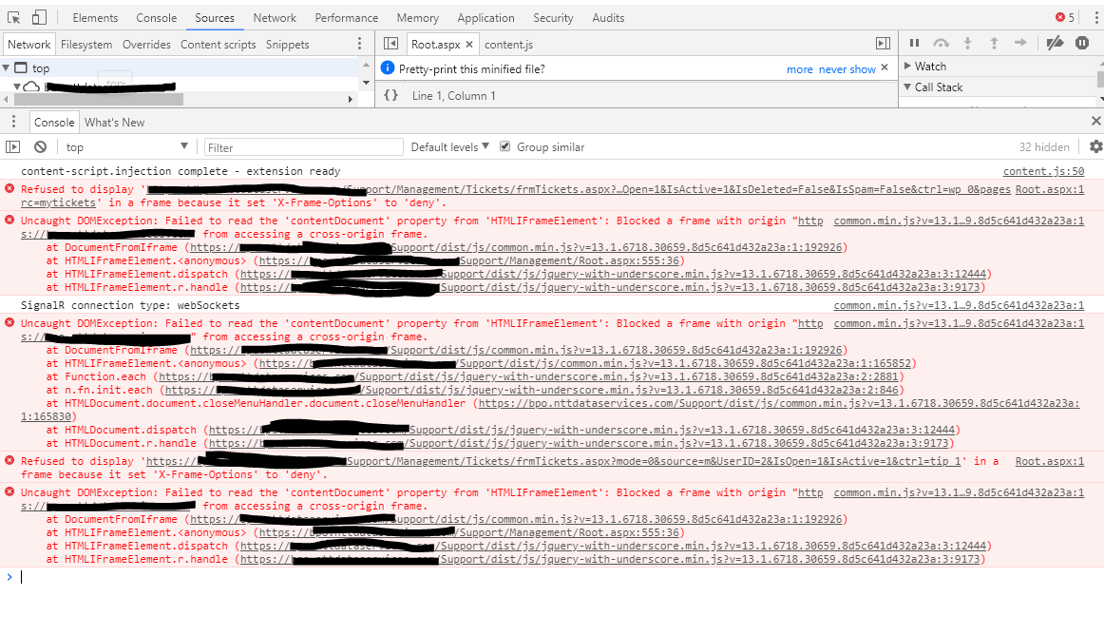This screenshot has width=1104, height=635.
Task: Click the deactivate breakpoints icon
Action: coord(1055,43)
